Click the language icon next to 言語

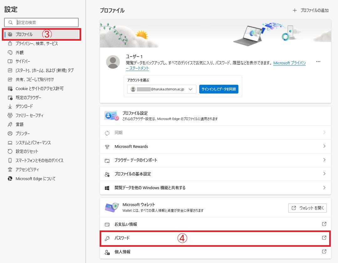pos(10,124)
